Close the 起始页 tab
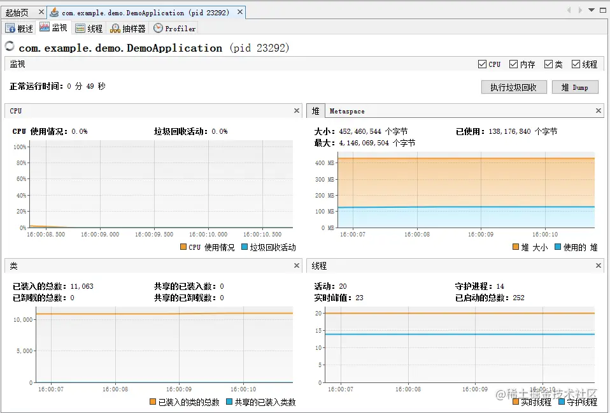Image resolution: width=610 pixels, height=413 pixels. coord(41,12)
